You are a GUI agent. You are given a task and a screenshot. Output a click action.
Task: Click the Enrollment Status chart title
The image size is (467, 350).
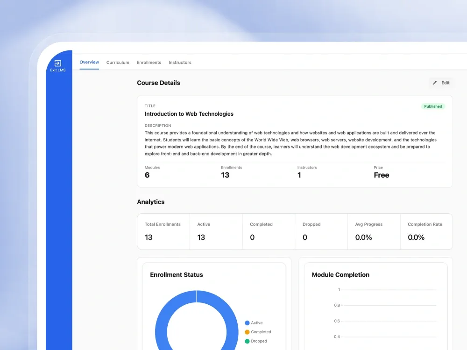pos(177,275)
